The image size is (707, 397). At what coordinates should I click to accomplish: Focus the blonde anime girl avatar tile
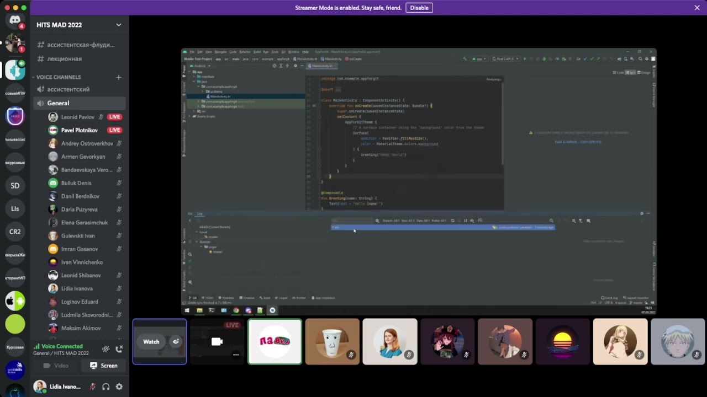point(620,342)
